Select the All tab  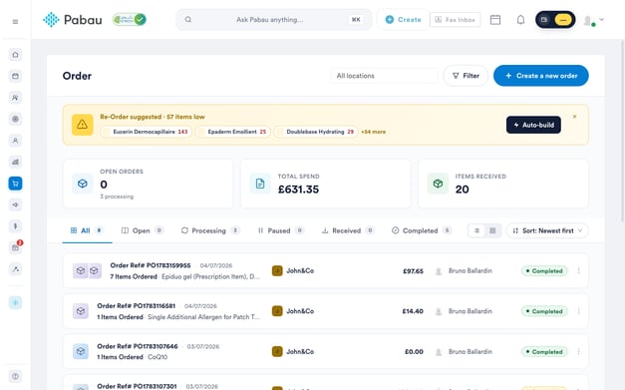coord(87,230)
